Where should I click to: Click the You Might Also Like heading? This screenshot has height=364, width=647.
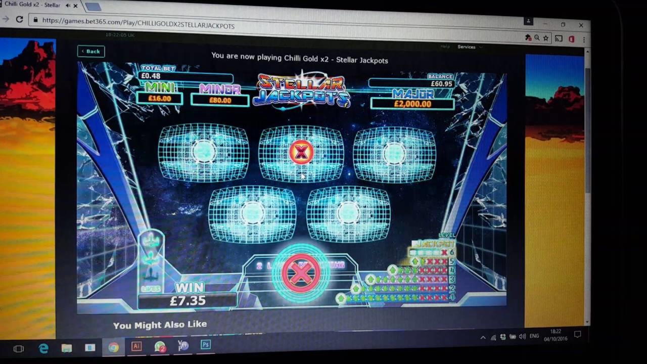coord(160,325)
